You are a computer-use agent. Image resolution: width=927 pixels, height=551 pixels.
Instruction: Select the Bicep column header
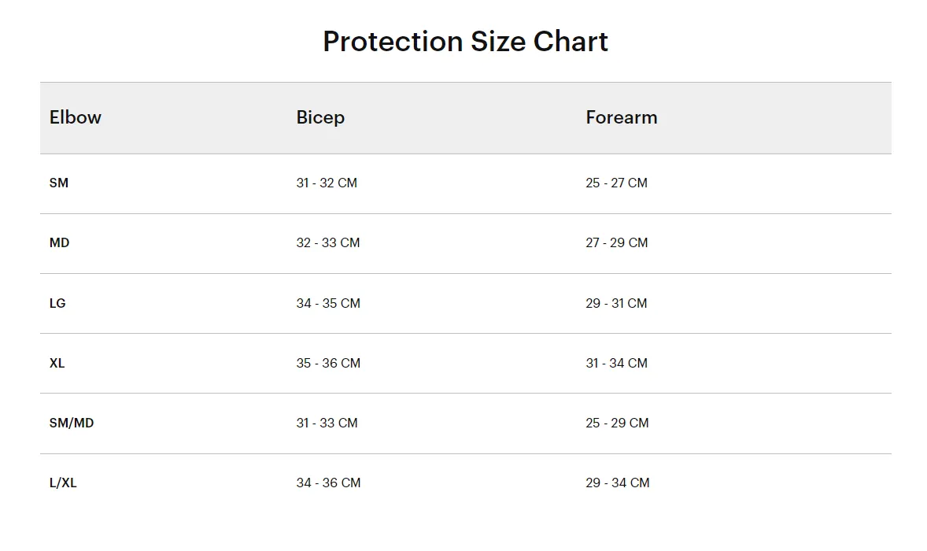(x=320, y=117)
